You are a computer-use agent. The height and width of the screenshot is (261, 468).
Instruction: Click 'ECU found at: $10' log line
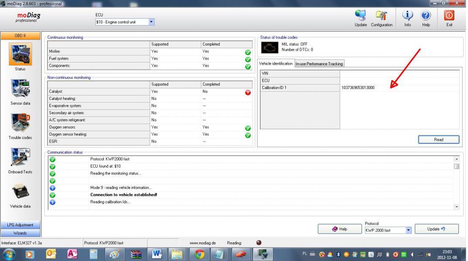point(105,166)
